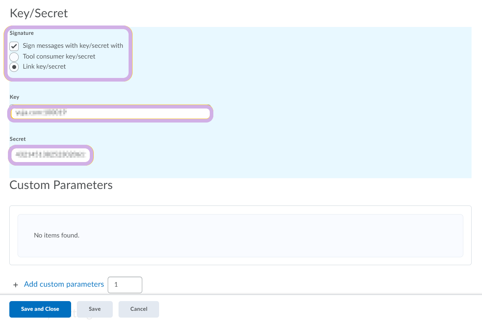Click the 'Key' label above the field
Viewport: 482px width, 323px height.
coord(14,97)
